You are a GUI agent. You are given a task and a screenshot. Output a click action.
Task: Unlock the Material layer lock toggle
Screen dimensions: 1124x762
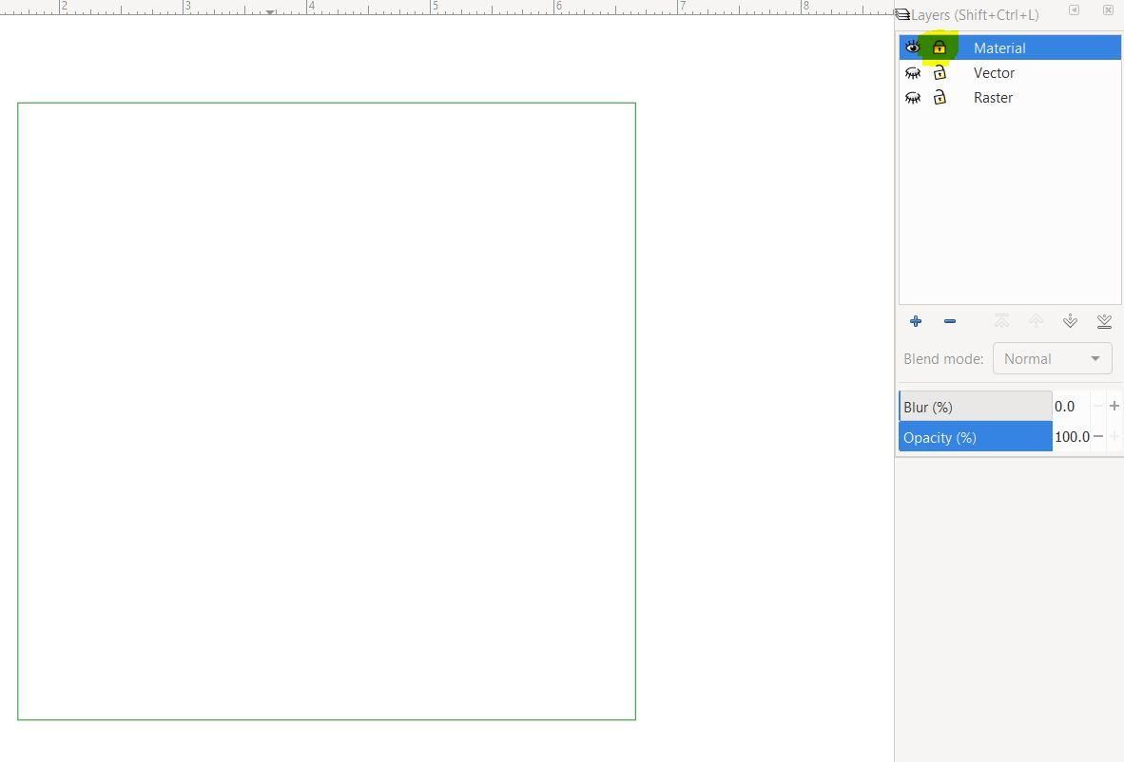tap(940, 47)
